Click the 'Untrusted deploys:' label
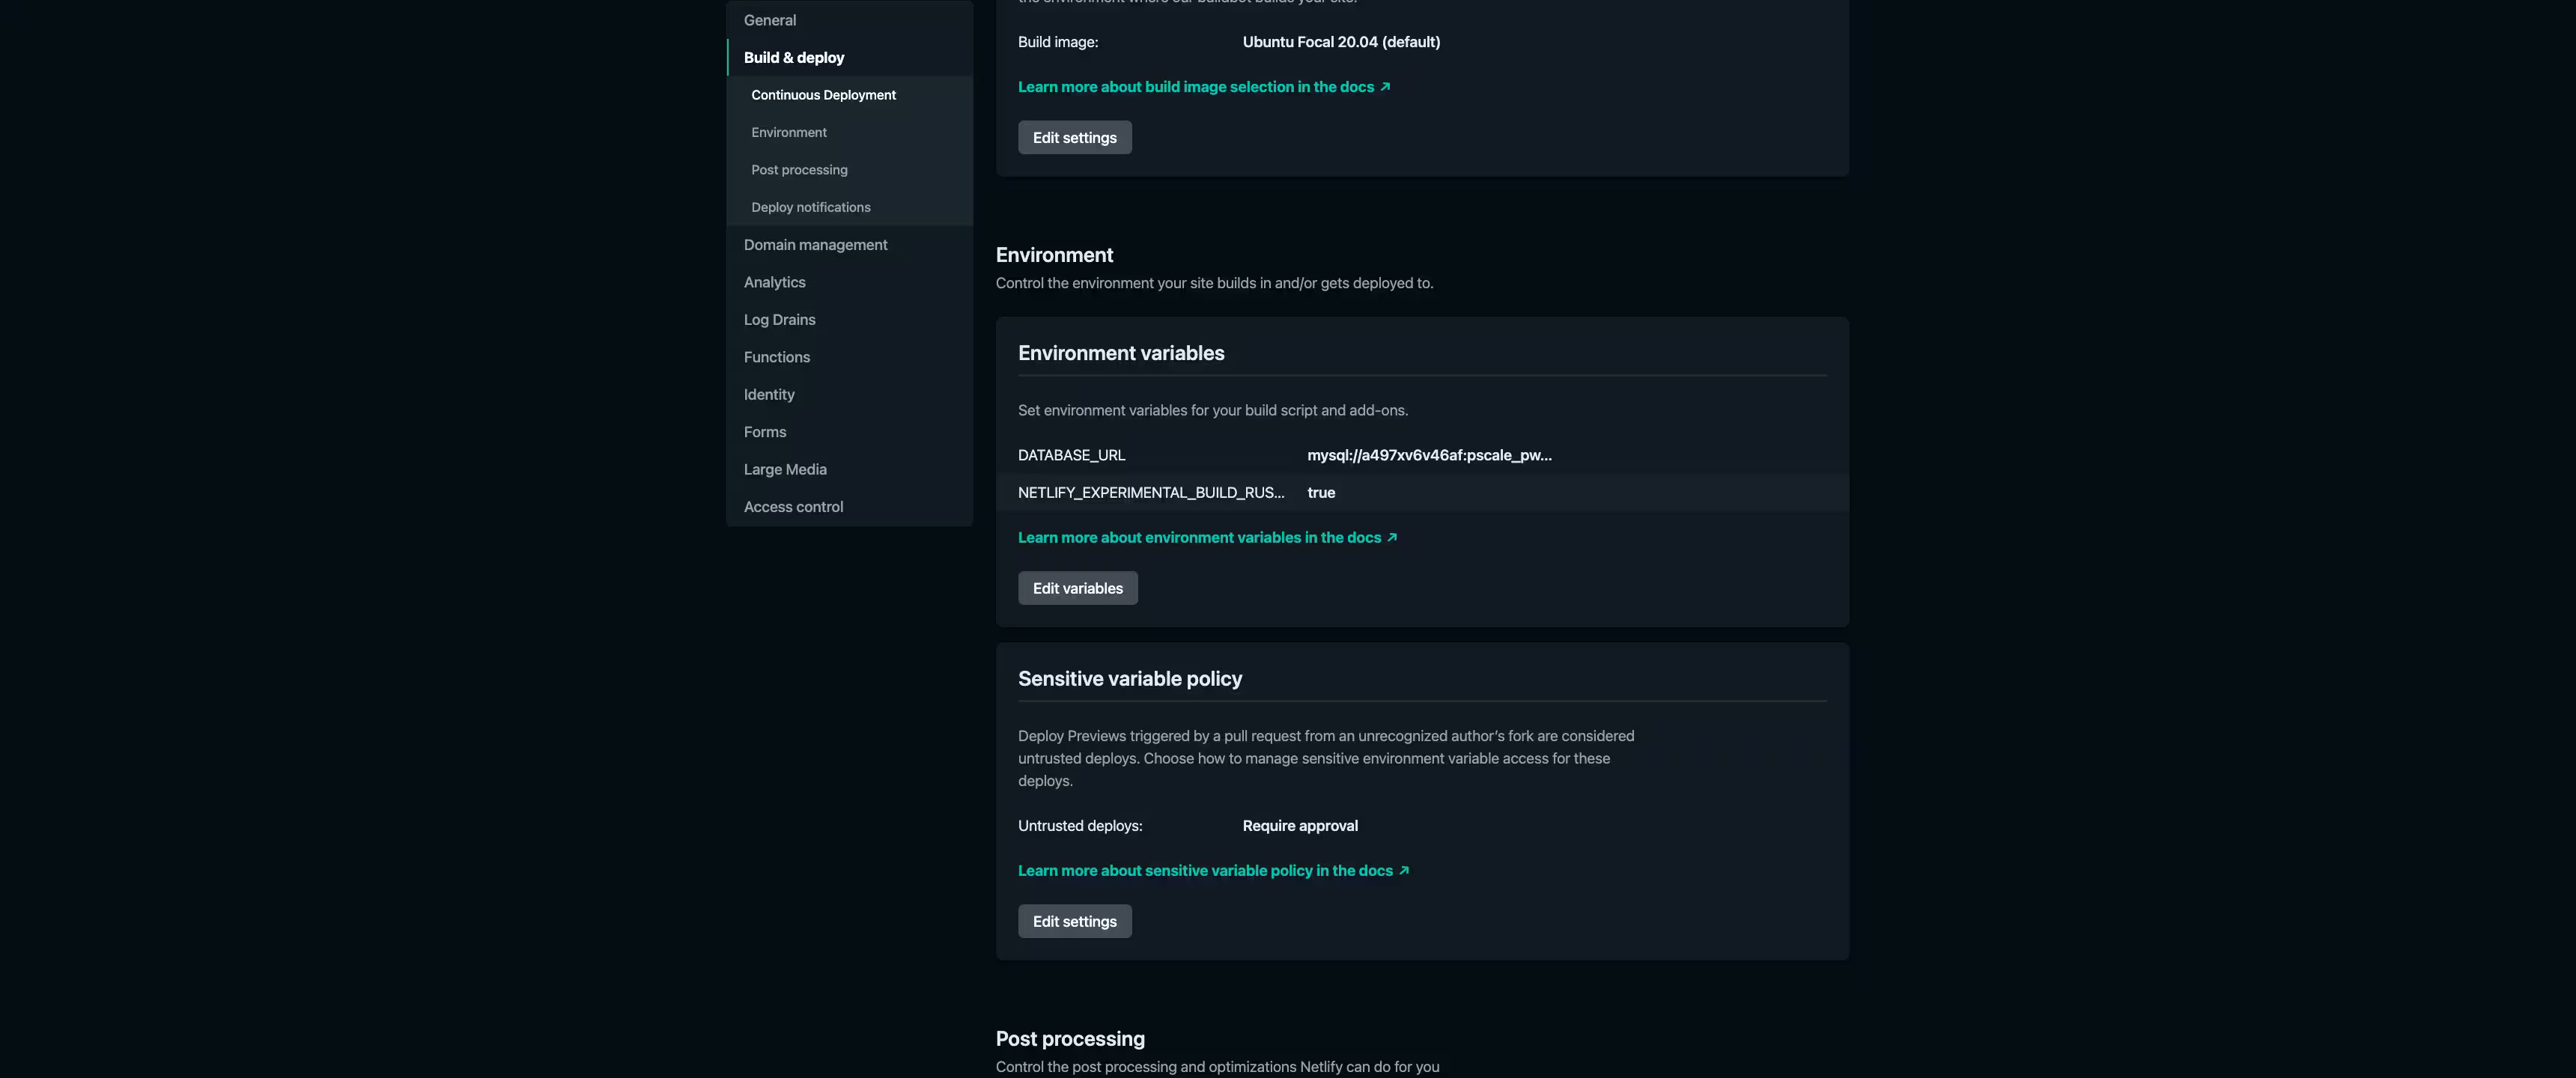2576x1078 pixels. [x=1080, y=826]
